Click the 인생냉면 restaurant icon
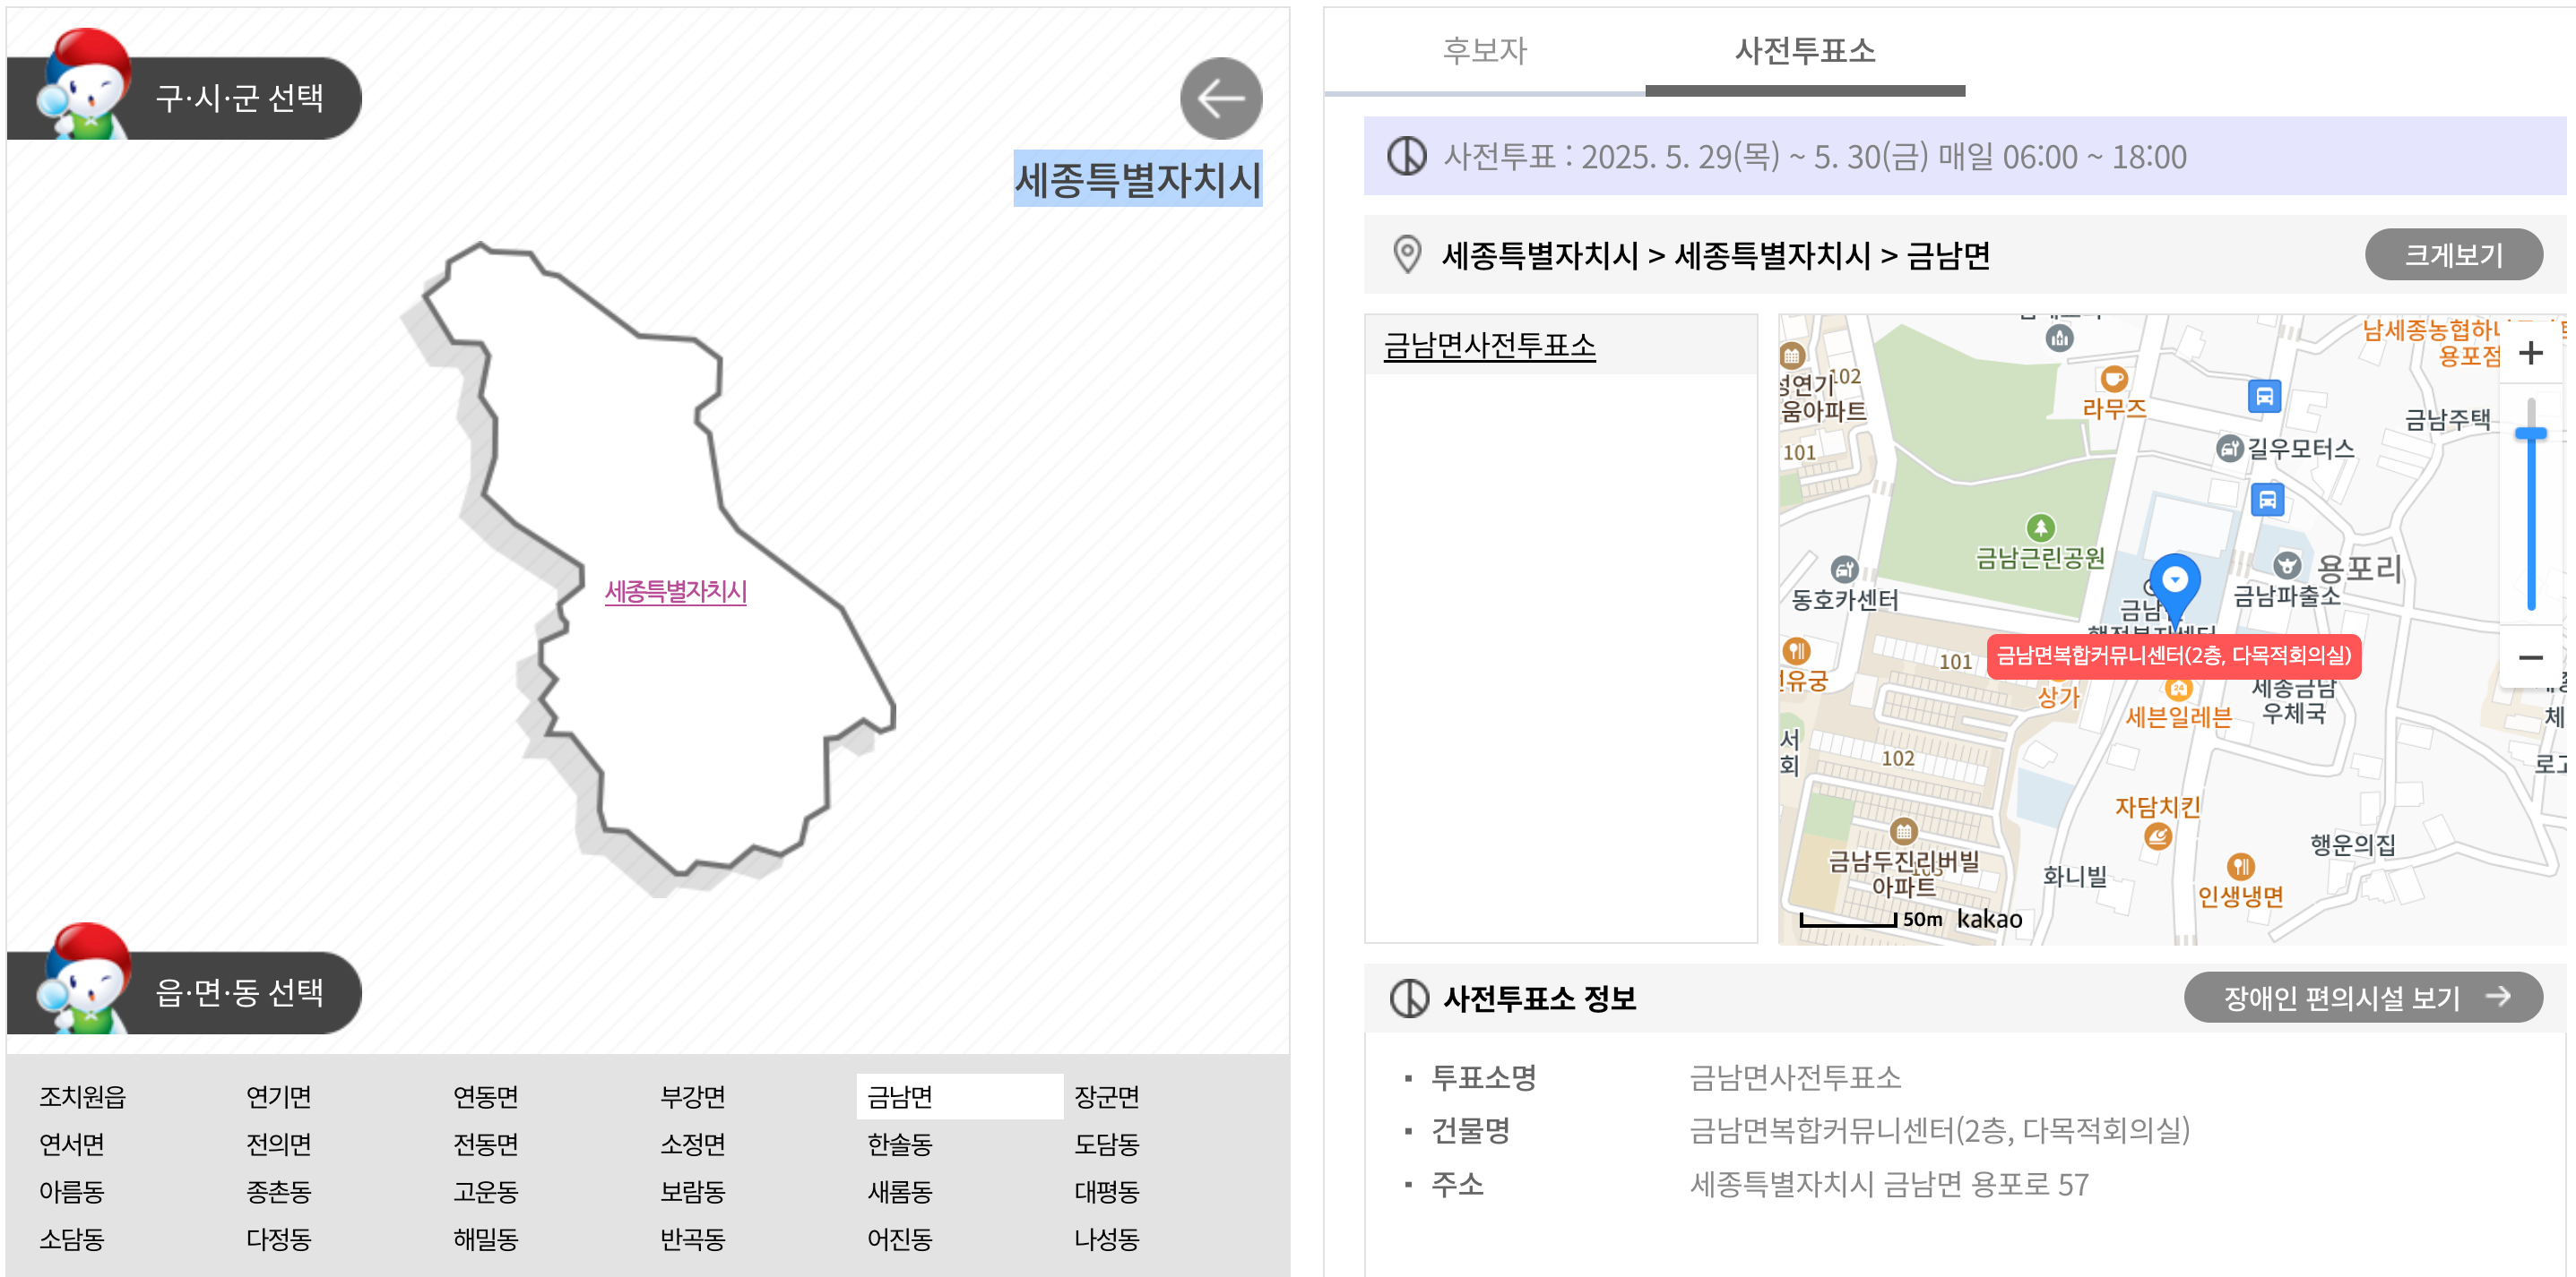 point(2240,866)
